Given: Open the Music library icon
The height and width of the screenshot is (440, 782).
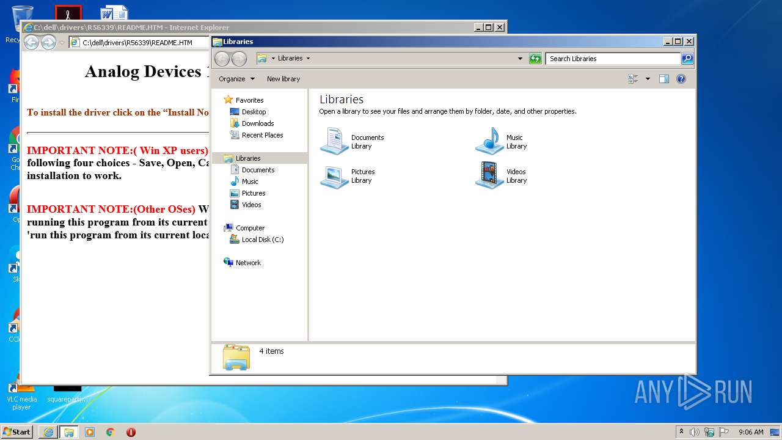Looking at the screenshot, I should 489,141.
